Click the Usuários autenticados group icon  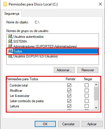pyautogui.click(x=10, y=37)
